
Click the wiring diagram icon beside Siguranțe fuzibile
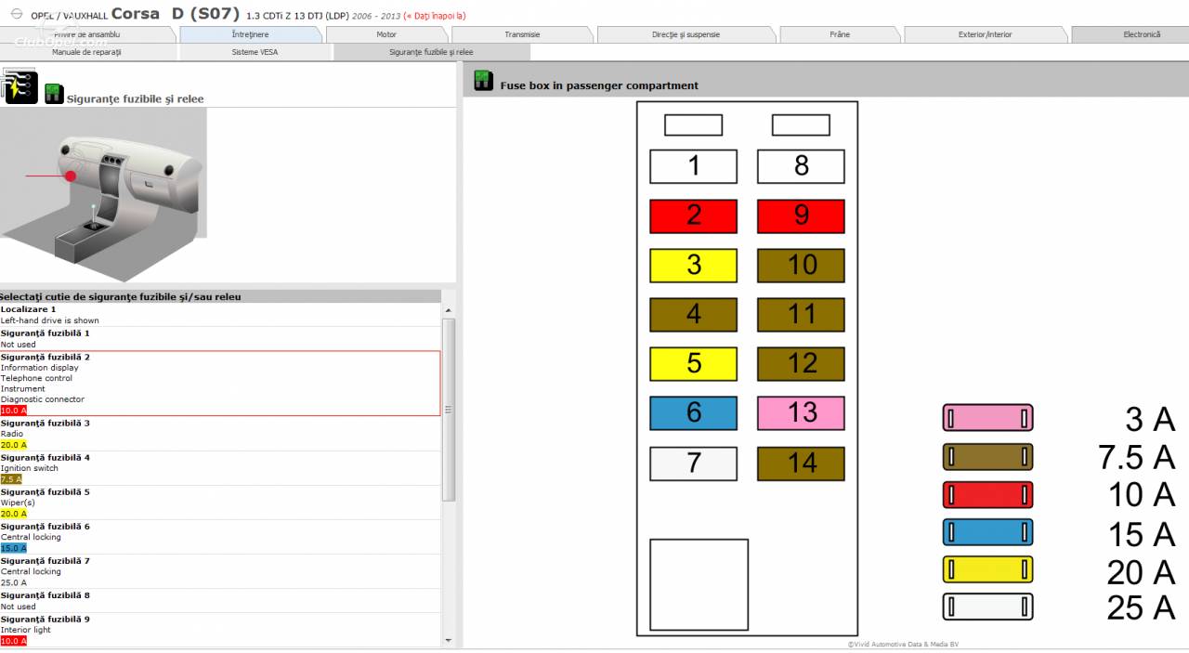pyautogui.click(x=20, y=86)
